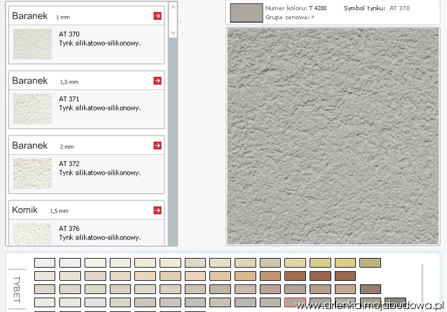Click the red arrow for Baranek 1,5 mm
This screenshot has height=312, width=447.
(x=157, y=80)
